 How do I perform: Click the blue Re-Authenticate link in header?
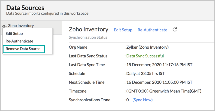[x=152, y=30]
